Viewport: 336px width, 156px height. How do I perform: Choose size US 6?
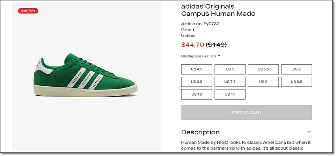pos(296,69)
